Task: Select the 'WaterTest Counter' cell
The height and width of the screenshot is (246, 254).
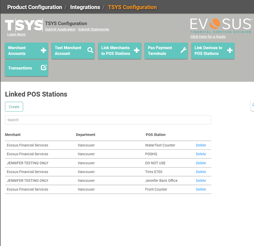Action: coord(160,145)
